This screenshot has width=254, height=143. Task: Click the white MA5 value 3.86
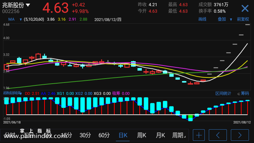tap(51, 20)
